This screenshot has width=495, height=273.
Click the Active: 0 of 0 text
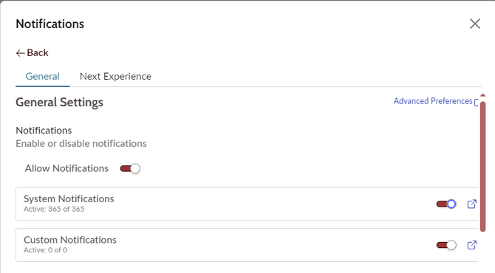46,250
